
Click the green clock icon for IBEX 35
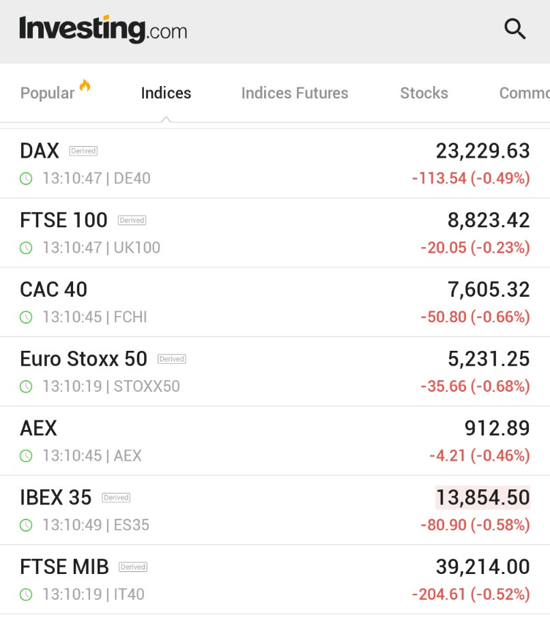26,525
